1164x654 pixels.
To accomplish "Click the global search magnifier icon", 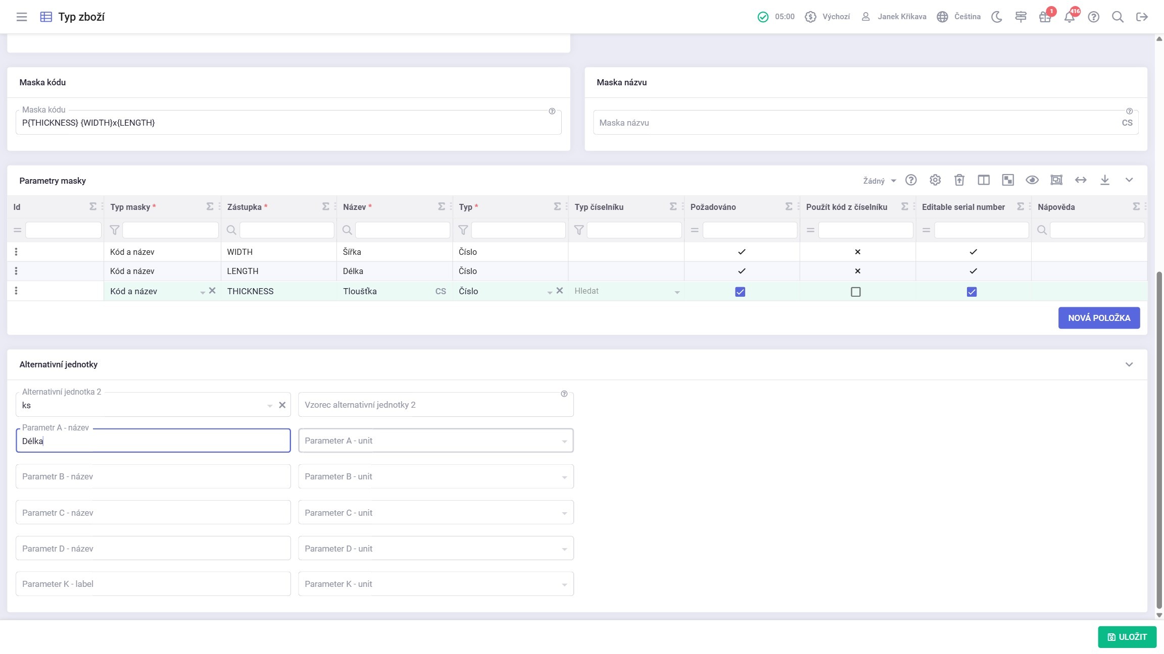I will click(x=1118, y=17).
